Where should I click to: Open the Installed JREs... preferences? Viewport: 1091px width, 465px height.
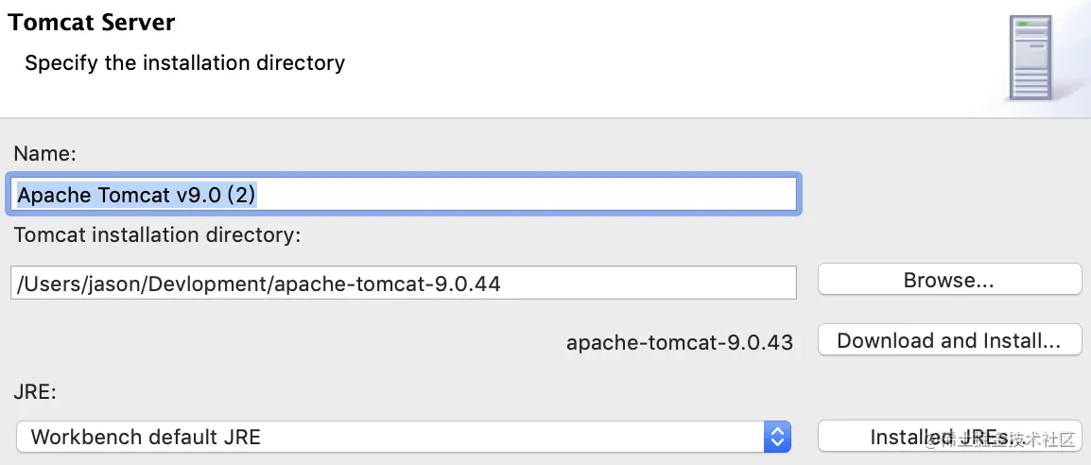pos(948,437)
